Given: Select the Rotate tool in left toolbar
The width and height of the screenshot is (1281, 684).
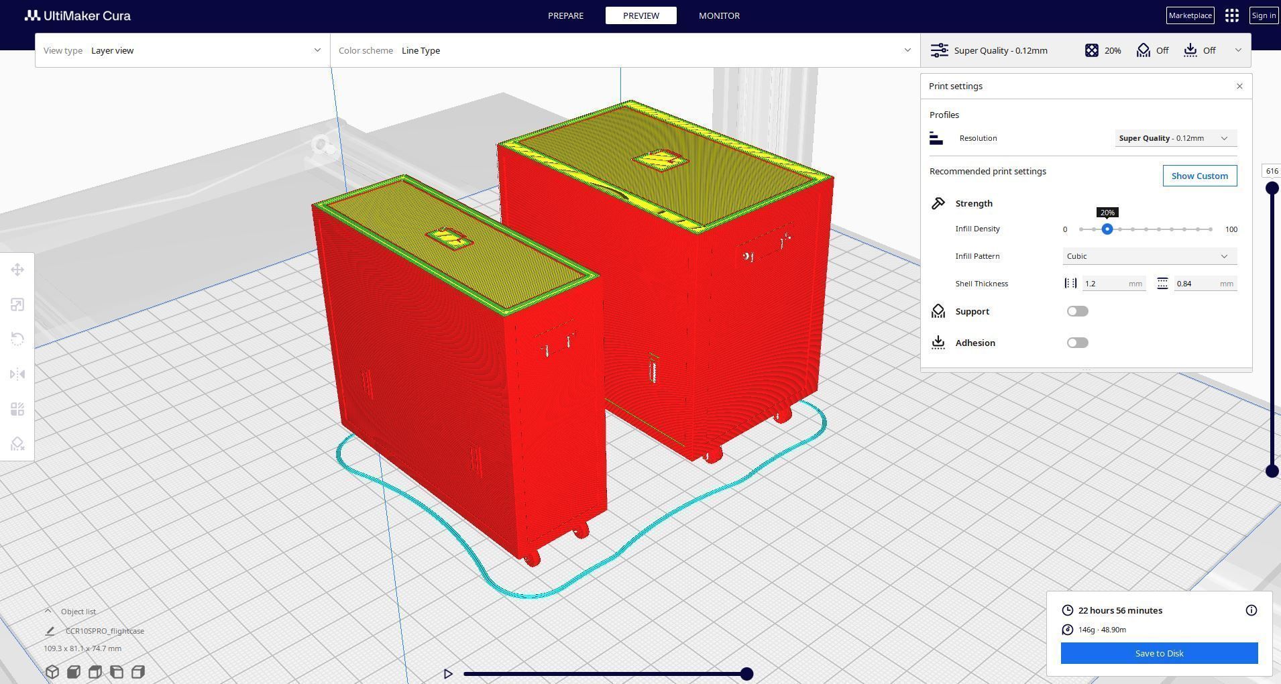Looking at the screenshot, I should 17,339.
